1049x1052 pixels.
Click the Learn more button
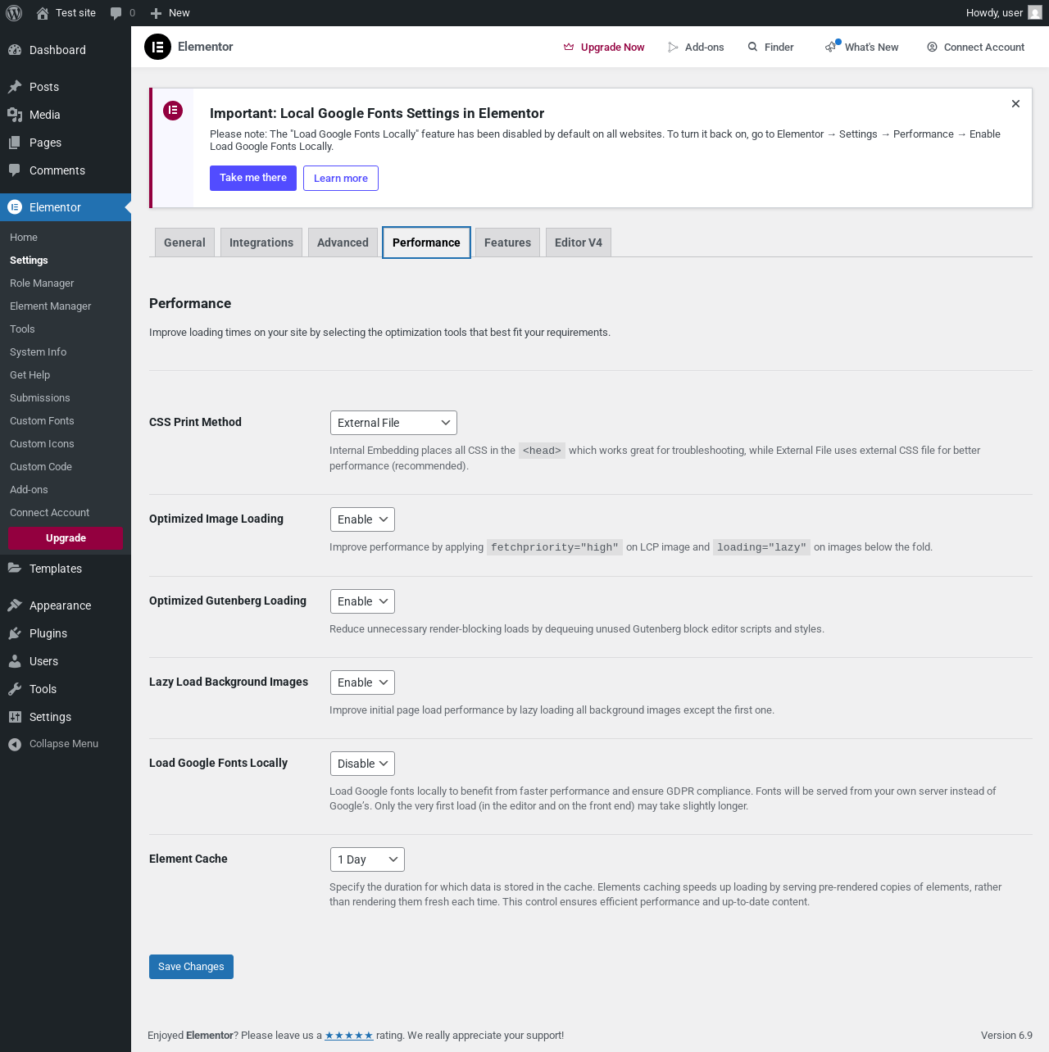pyautogui.click(x=341, y=178)
